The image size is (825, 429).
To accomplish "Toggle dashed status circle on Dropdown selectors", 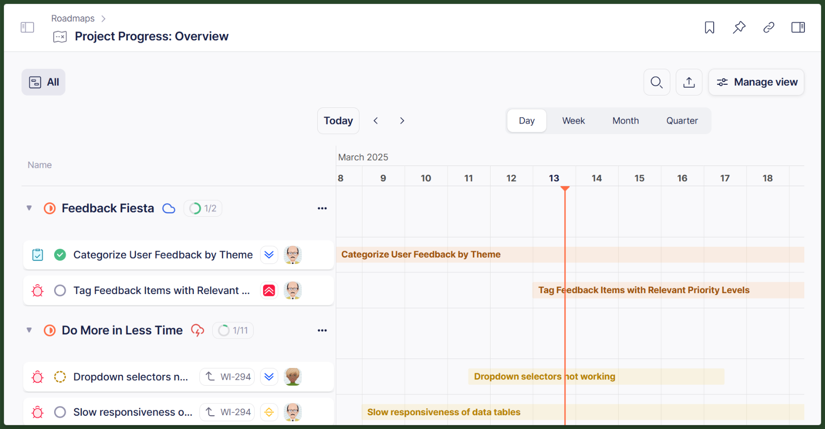I will tap(60, 377).
